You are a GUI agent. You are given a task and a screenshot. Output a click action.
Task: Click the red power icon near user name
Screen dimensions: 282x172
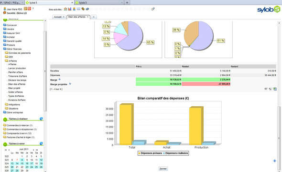29,9
